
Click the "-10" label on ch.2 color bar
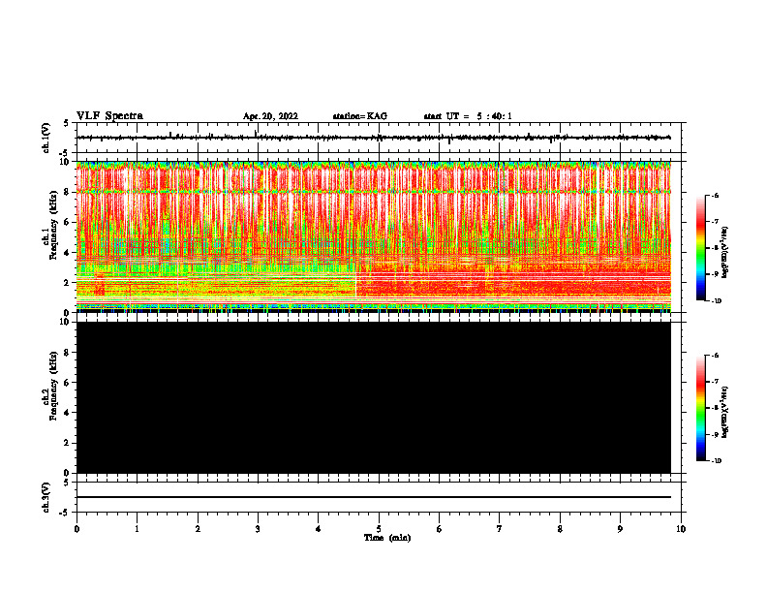[716, 461]
